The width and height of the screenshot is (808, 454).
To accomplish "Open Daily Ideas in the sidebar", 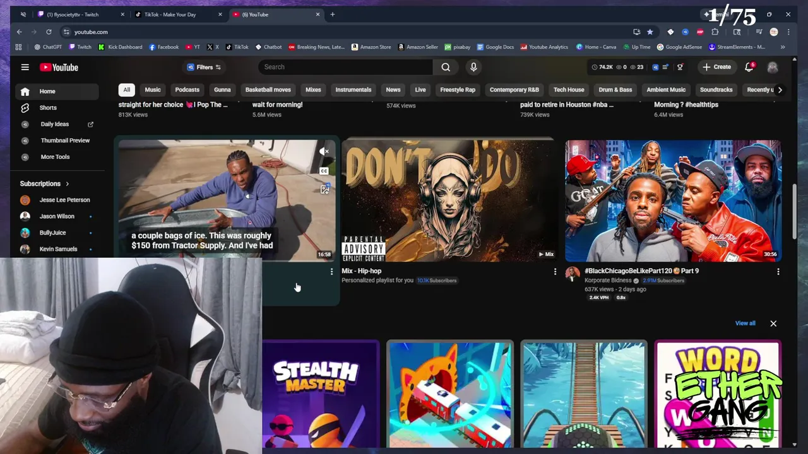I will [x=57, y=124].
